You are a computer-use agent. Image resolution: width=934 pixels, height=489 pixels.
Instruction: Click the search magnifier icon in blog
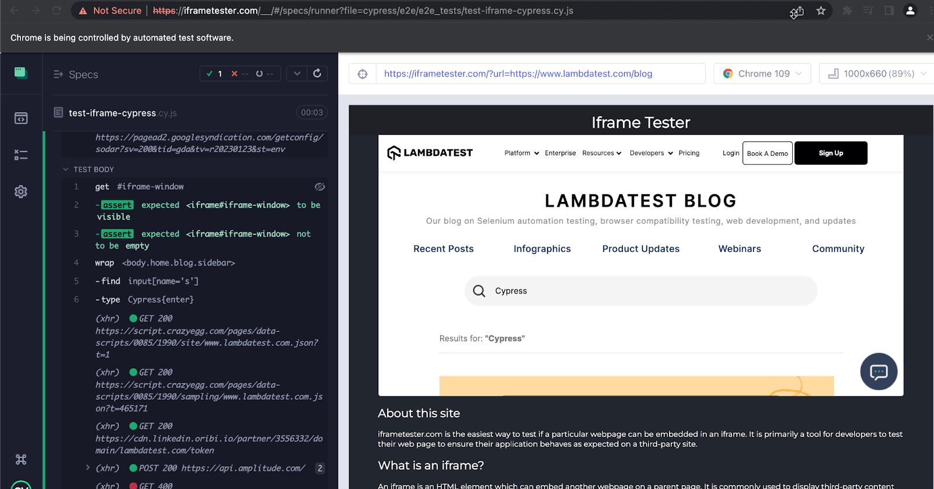coord(479,291)
